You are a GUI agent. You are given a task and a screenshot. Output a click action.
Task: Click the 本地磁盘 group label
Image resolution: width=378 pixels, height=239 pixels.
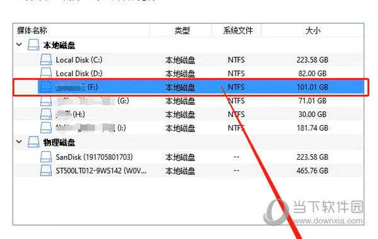point(59,45)
